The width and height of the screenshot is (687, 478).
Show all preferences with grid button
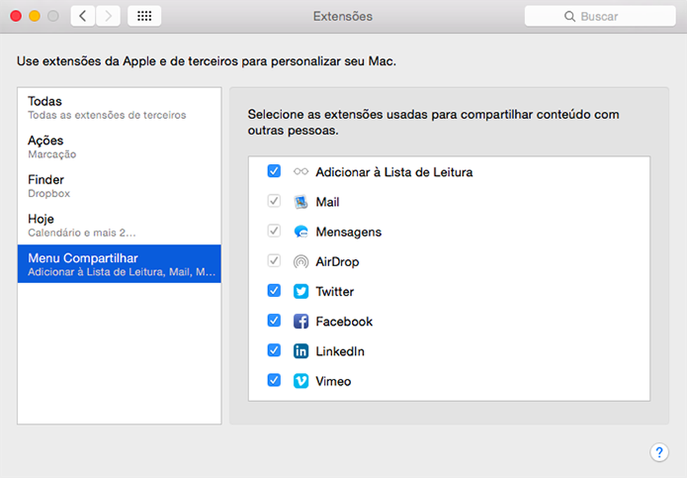click(x=145, y=16)
